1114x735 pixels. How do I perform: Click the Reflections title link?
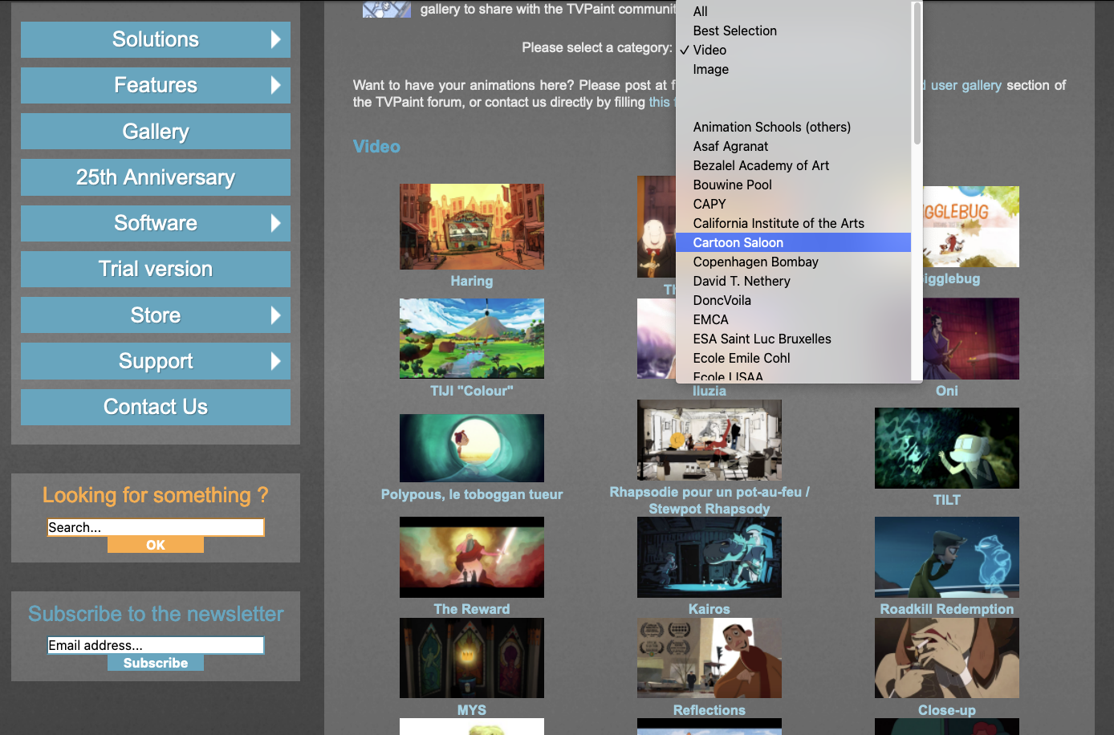coord(709,710)
